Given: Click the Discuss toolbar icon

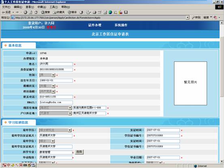Looking at the screenshot, I should [105, 12].
